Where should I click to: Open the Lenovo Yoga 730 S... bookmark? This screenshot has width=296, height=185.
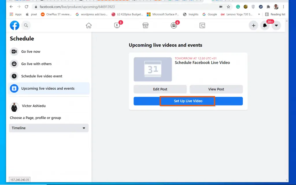[237, 14]
